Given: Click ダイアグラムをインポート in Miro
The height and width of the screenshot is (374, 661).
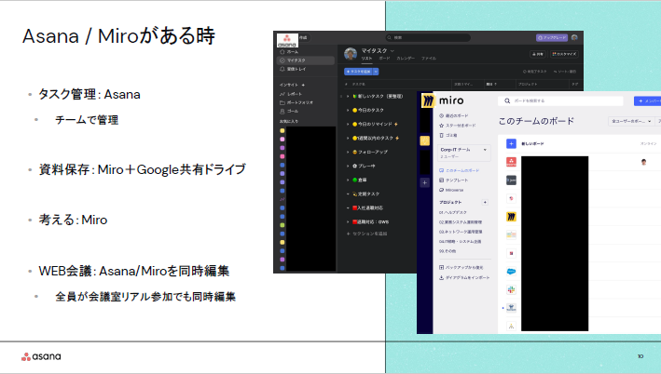Looking at the screenshot, I should pos(464,277).
